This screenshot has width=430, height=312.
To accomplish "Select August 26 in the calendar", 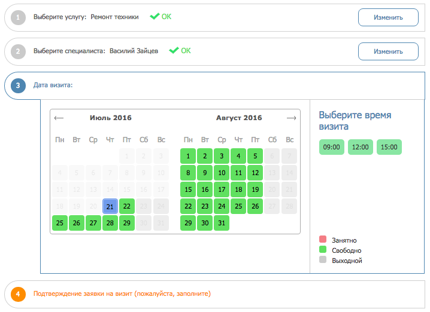I will tap(255, 206).
